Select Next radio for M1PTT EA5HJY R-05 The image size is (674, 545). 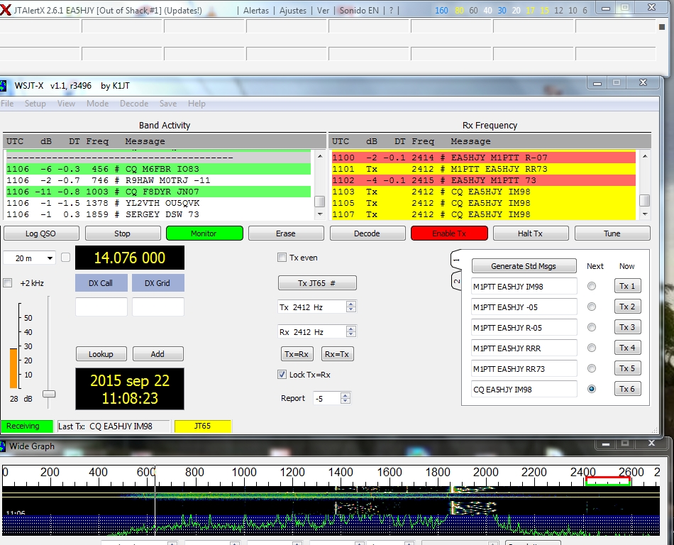pos(592,327)
